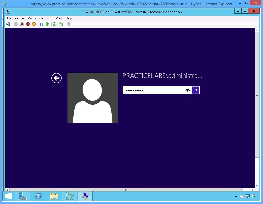
Task: Open File Explorer from the taskbar
Action: coord(54,196)
